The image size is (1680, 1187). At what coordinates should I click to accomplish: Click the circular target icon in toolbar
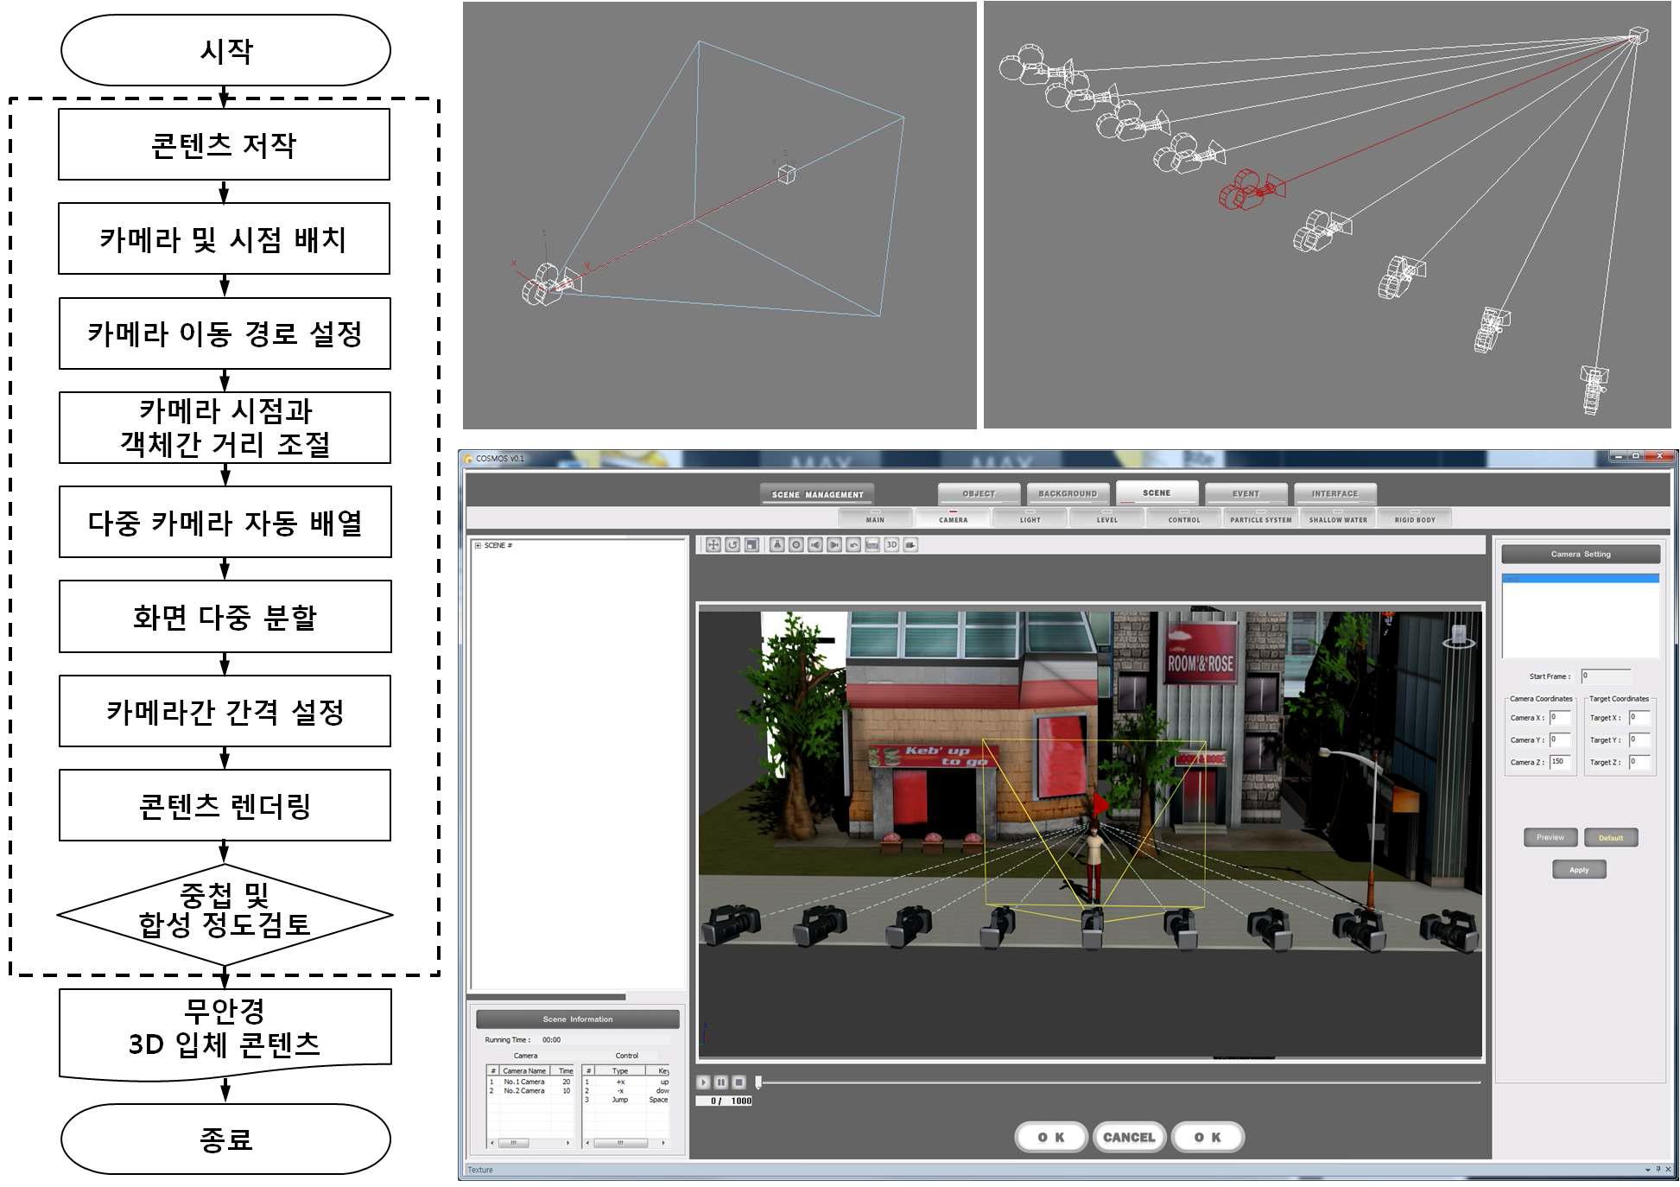click(x=796, y=545)
